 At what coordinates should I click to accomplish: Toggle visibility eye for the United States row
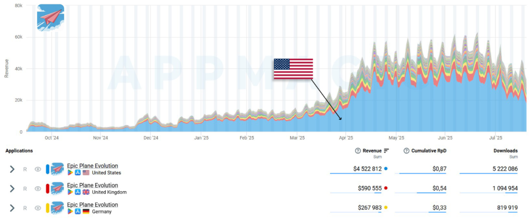click(38, 169)
